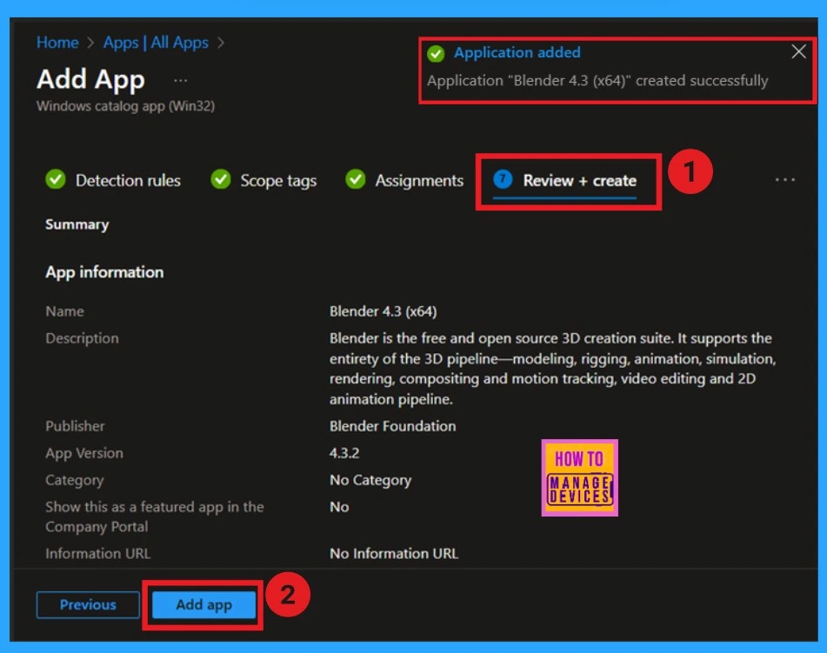This screenshot has width=827, height=653.
Task: Click green checkmark beside Scope tags
Action: pyautogui.click(x=221, y=179)
